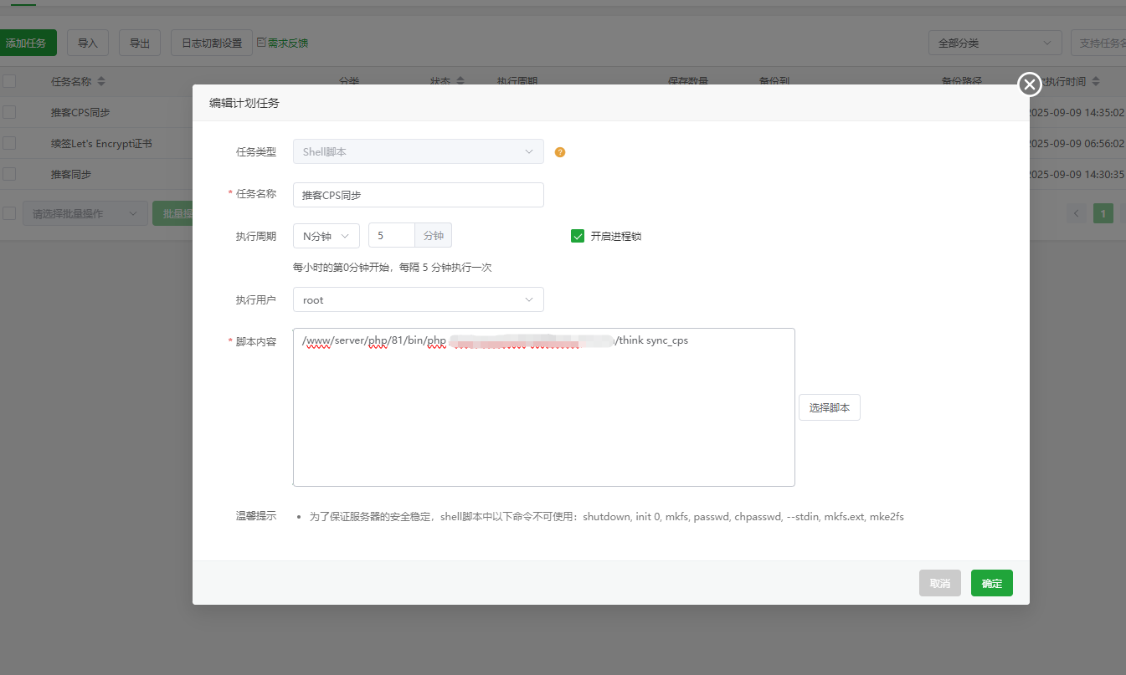Go to previous page arrow

point(1077,213)
